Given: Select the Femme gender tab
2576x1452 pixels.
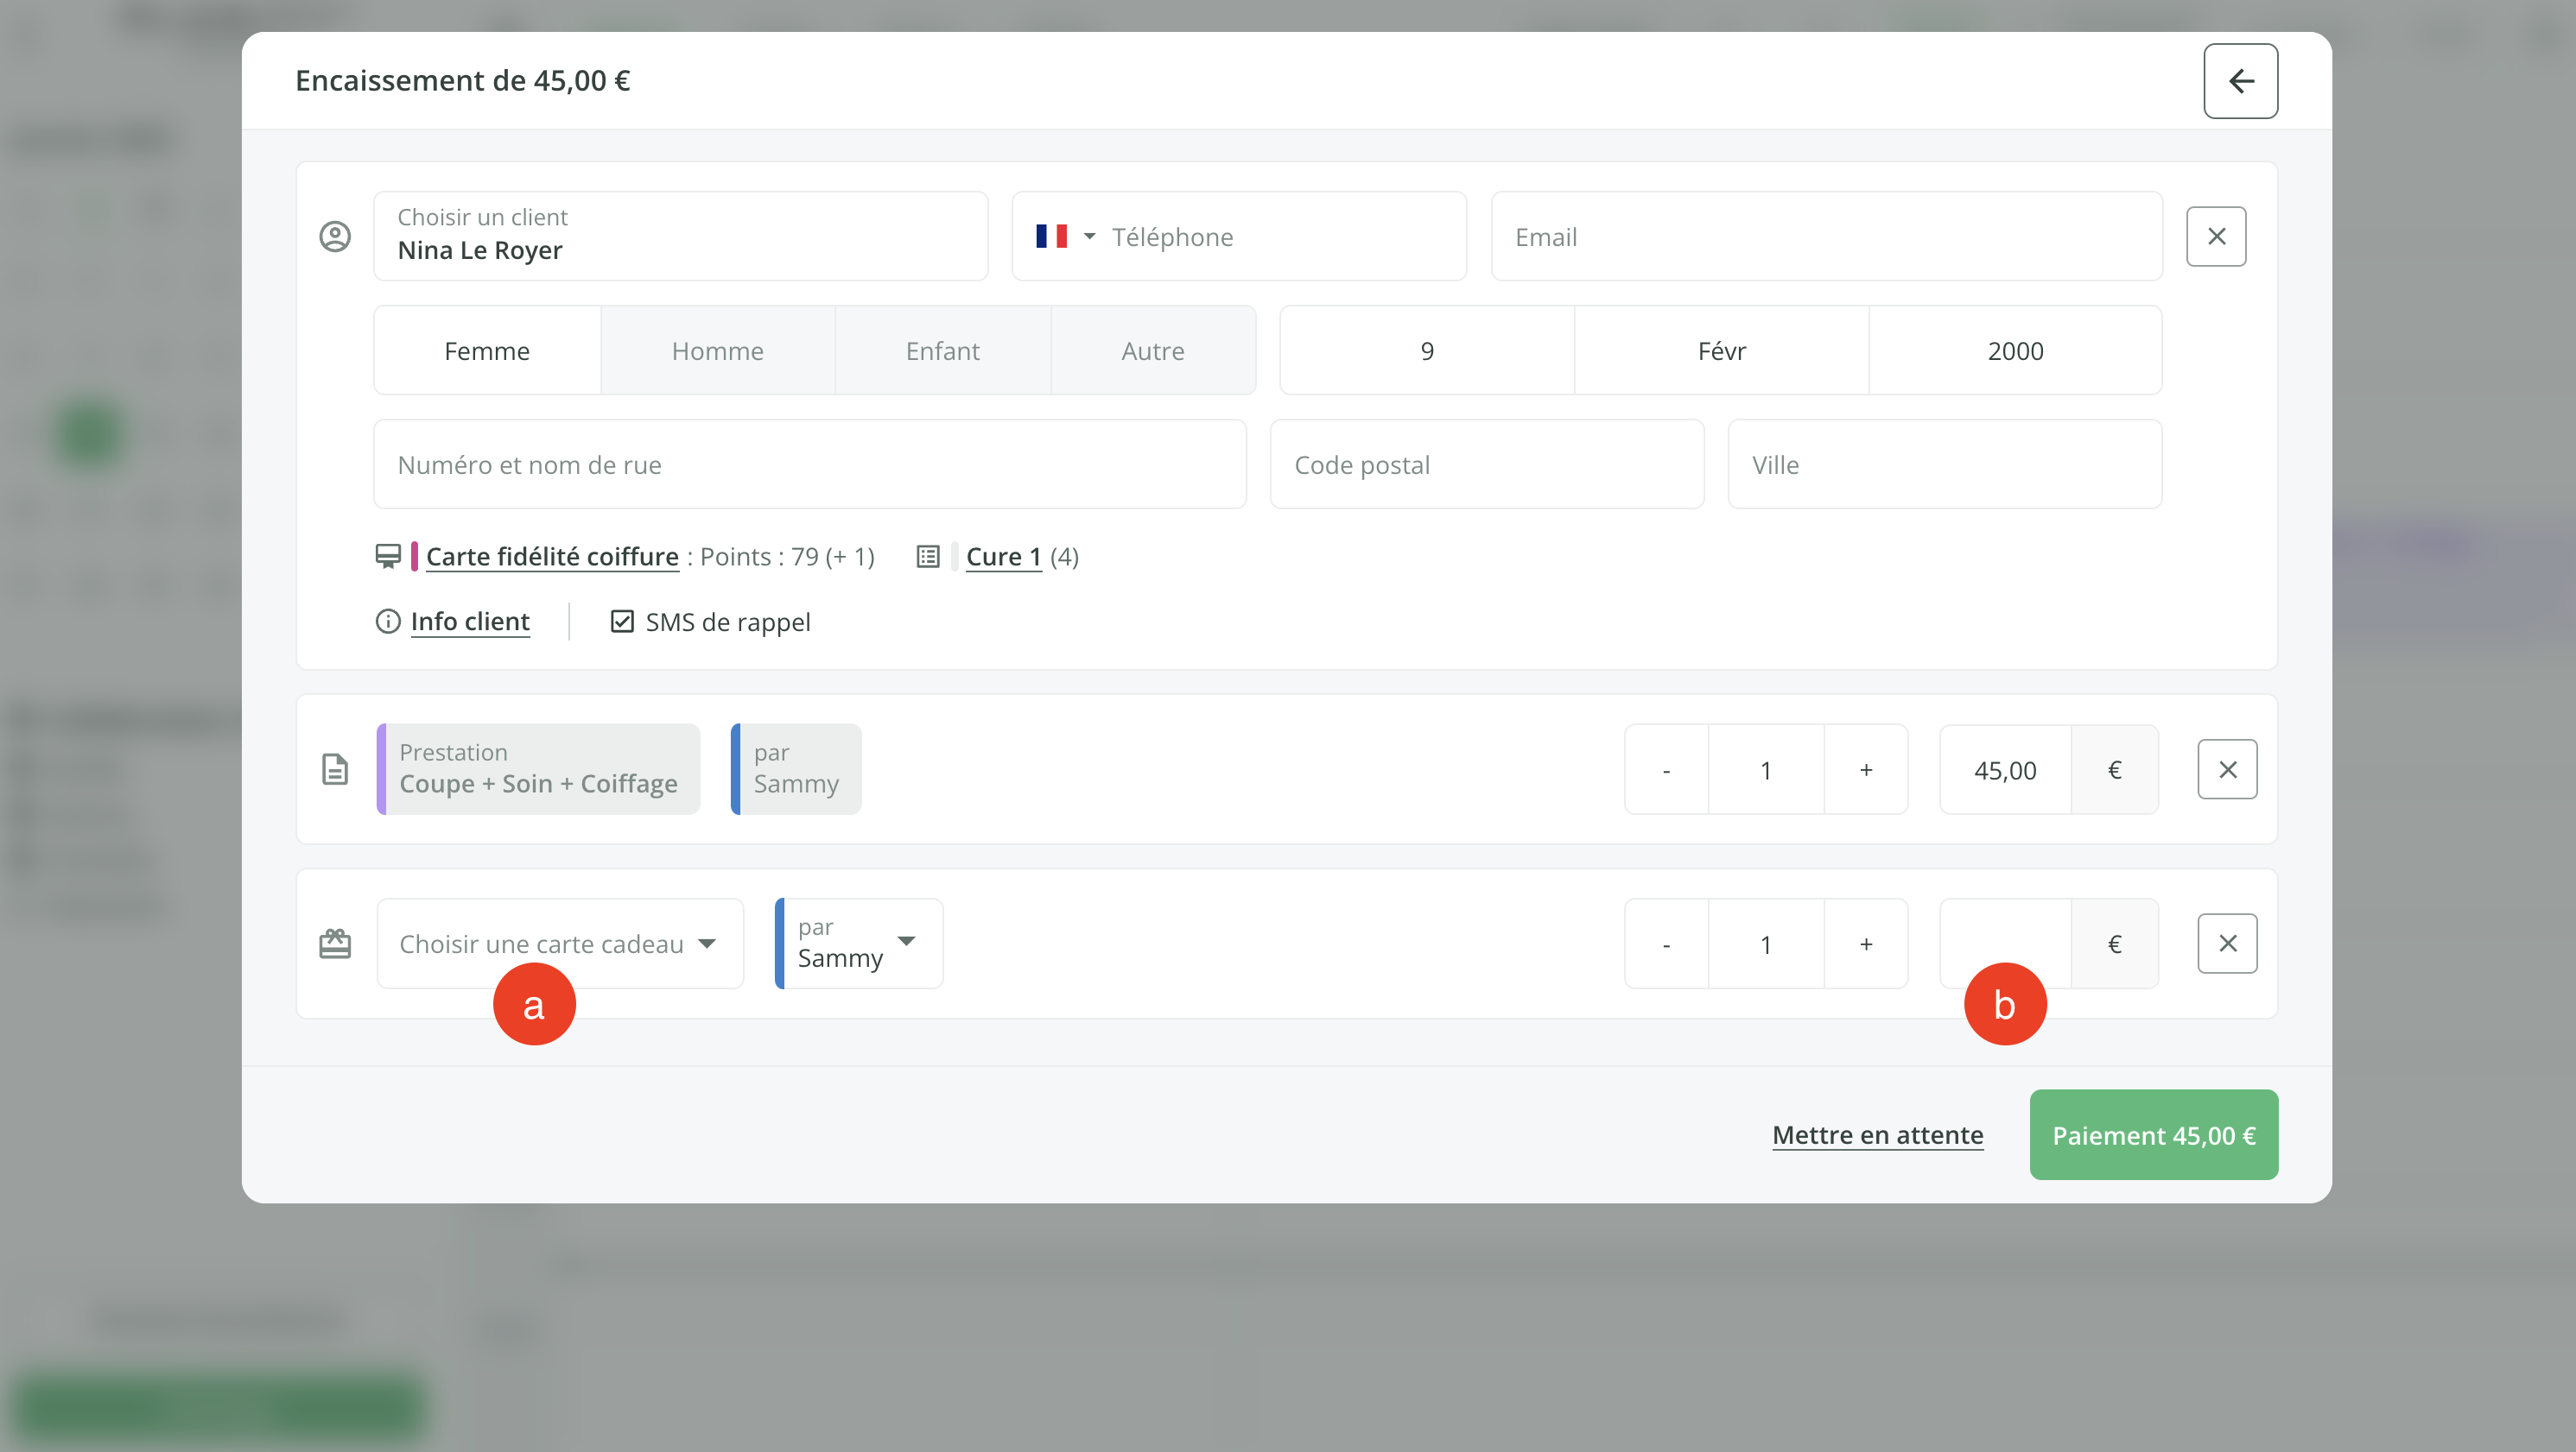Looking at the screenshot, I should click(x=487, y=350).
